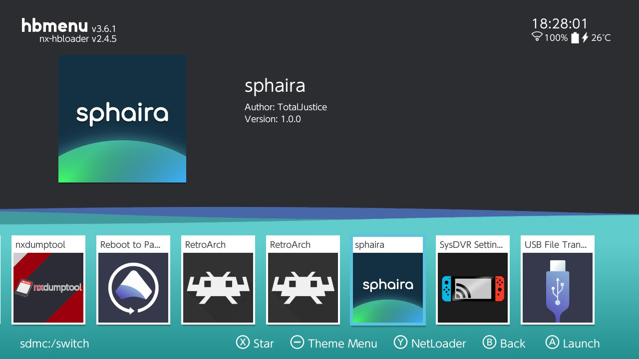Viewport: 639px width, 359px height.
Task: Click the 18:28:01 clock
Action: pos(560,23)
